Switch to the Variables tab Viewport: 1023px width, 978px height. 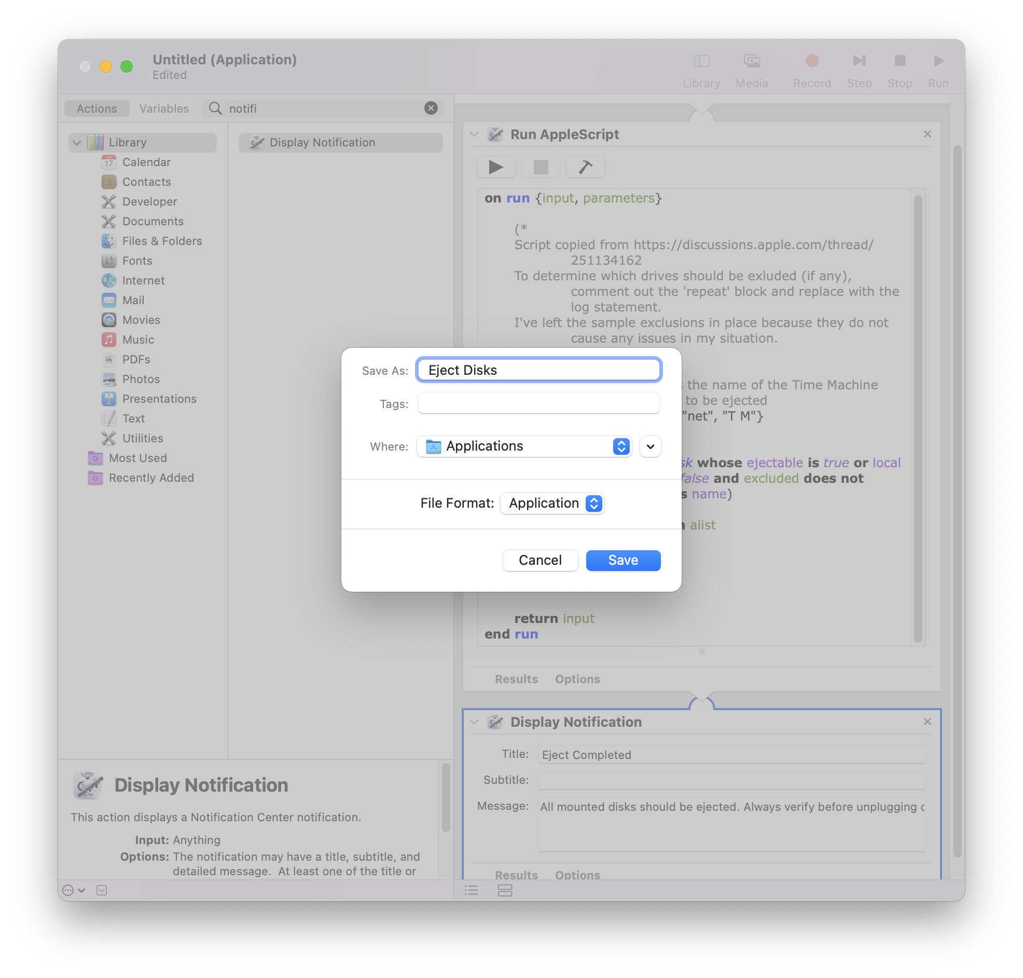point(164,108)
